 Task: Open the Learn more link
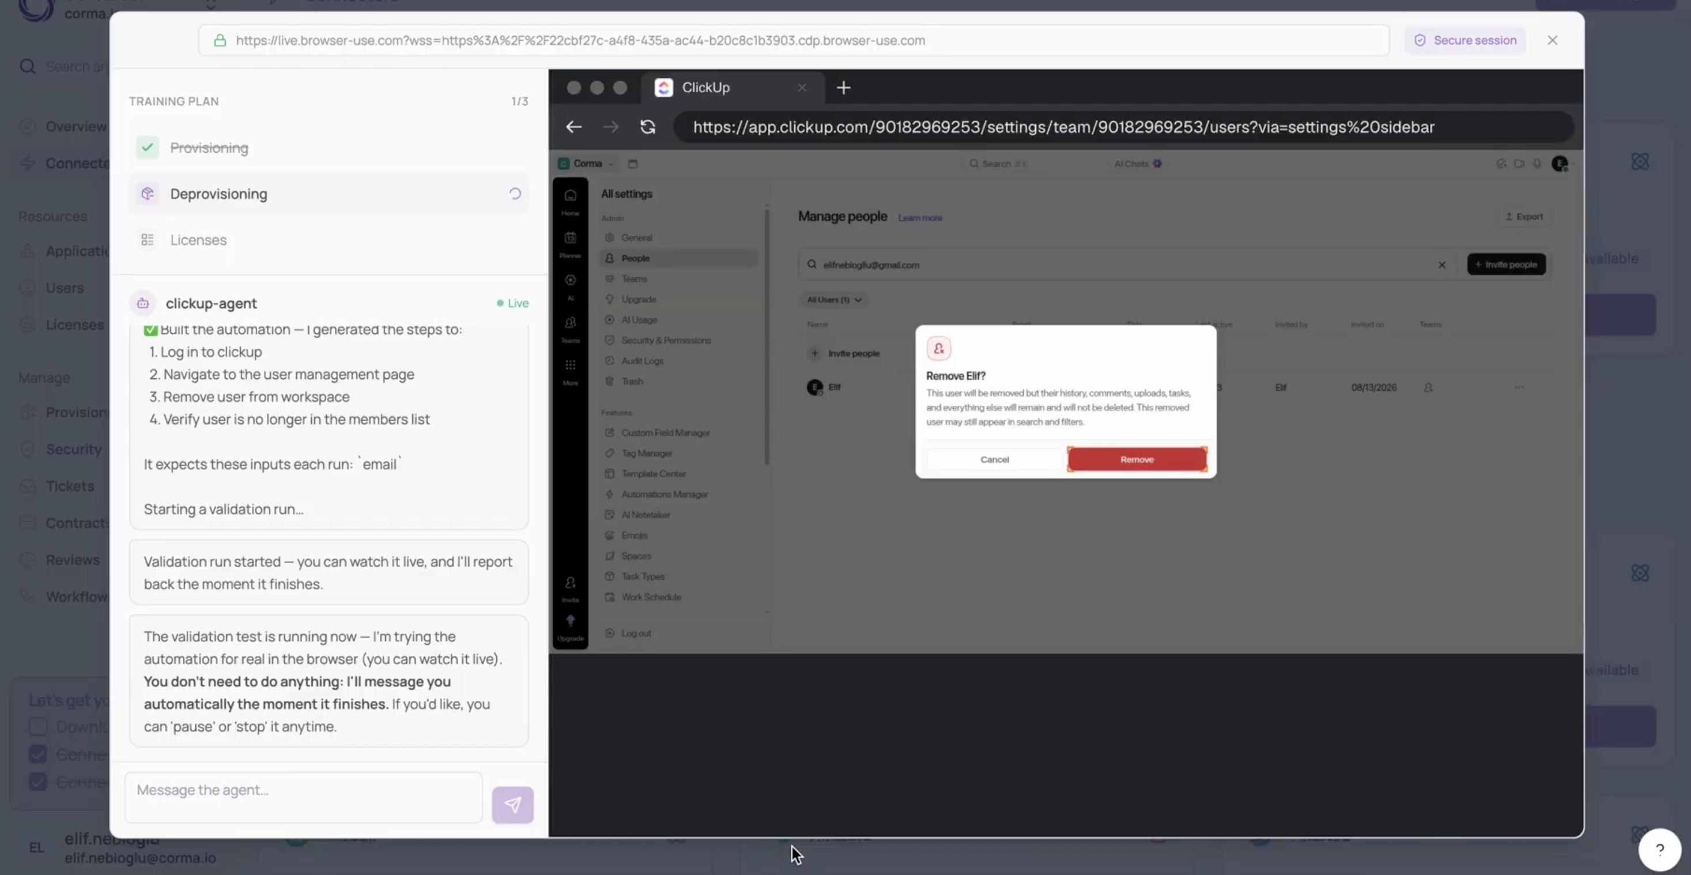920,218
